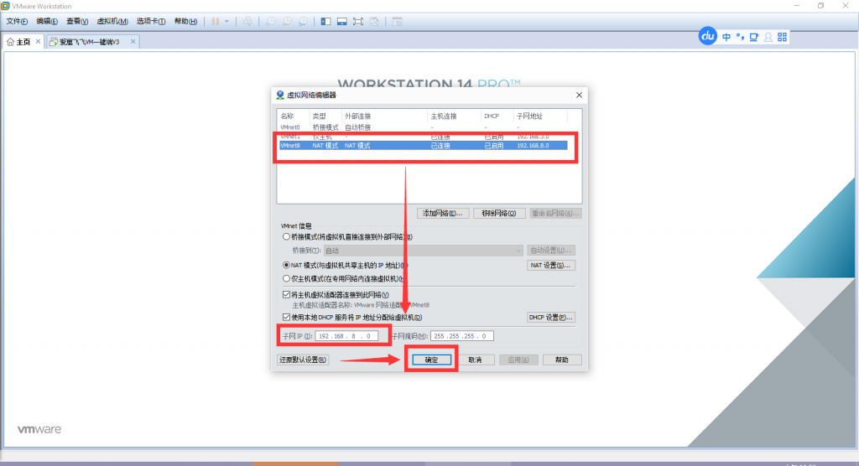The height and width of the screenshot is (466, 859).
Task: Toggle the thumbnail bar view icon
Action: [342, 21]
